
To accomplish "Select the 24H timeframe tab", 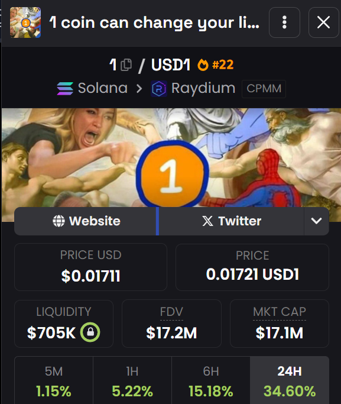I will (290, 380).
